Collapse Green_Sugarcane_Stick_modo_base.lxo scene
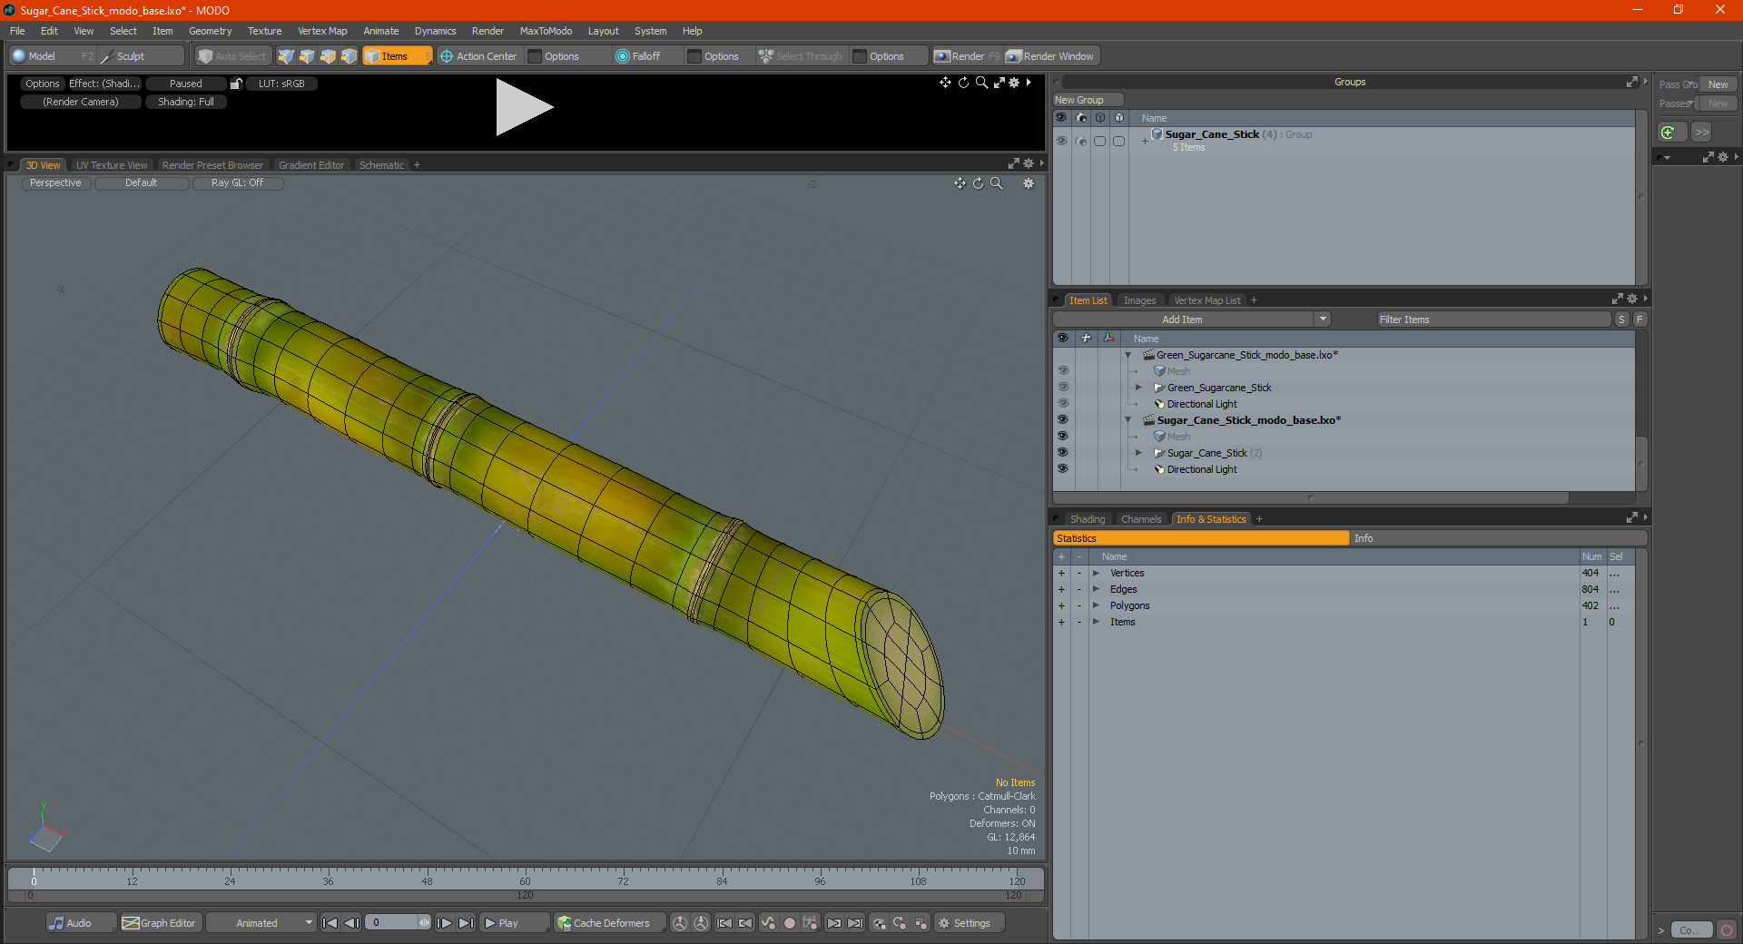 point(1128,355)
